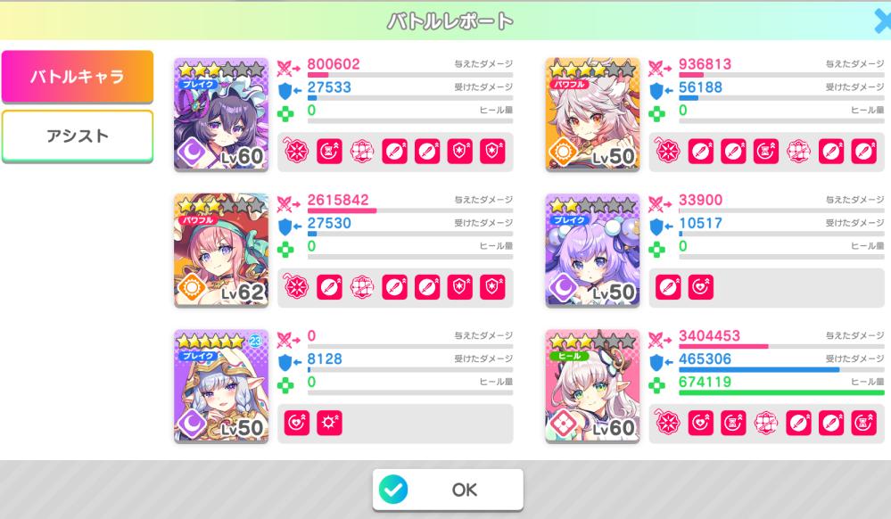
Task: Tap the sword skill icon in the 33900 damage row
Action: (668, 287)
